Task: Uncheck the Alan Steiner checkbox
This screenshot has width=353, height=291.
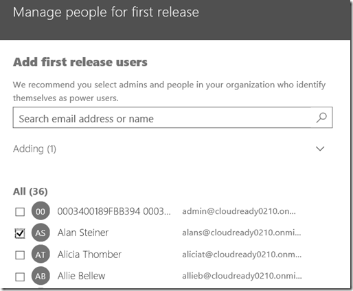Action: [x=20, y=233]
